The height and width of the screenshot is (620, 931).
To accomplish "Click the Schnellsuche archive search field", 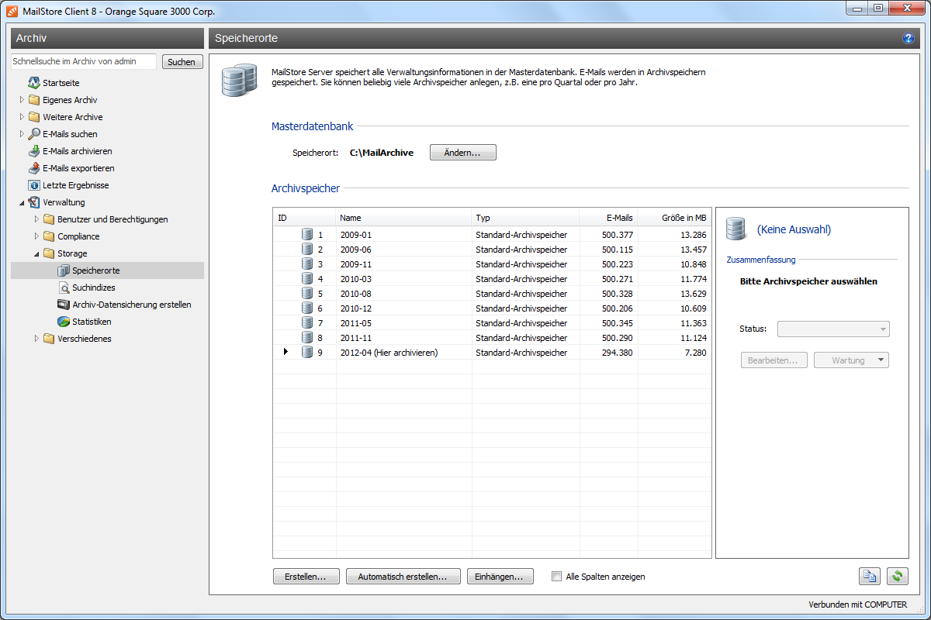I will tap(83, 61).
